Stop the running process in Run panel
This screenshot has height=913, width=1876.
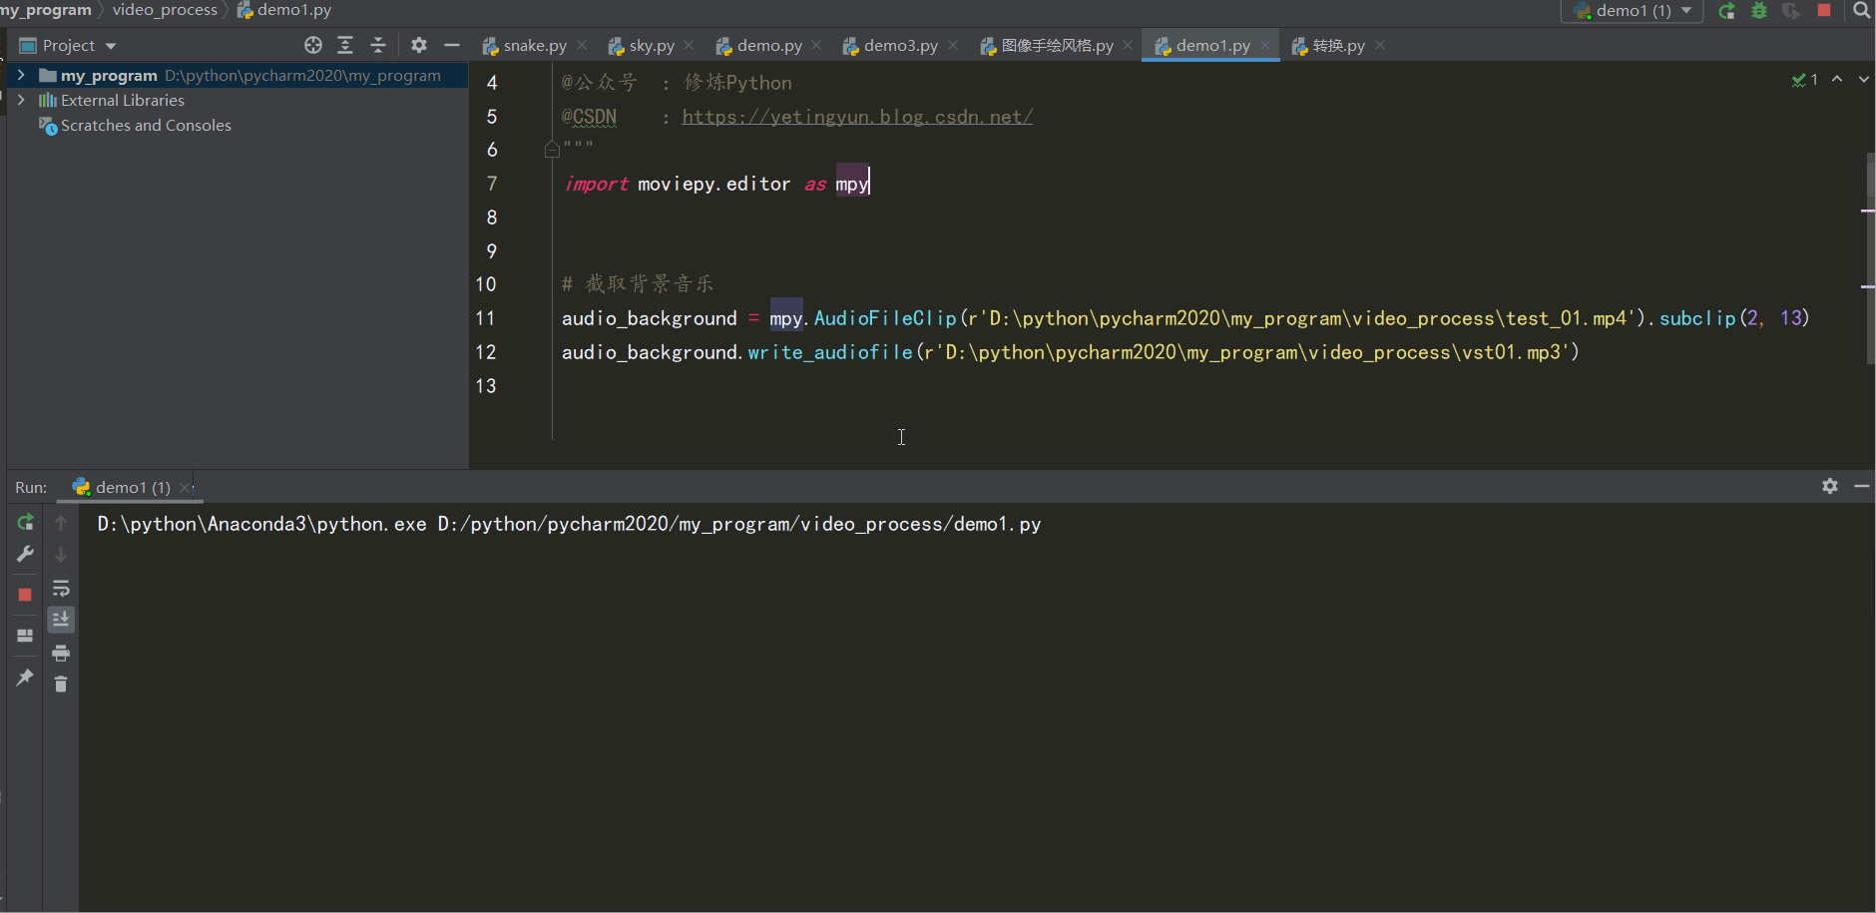[x=25, y=595]
